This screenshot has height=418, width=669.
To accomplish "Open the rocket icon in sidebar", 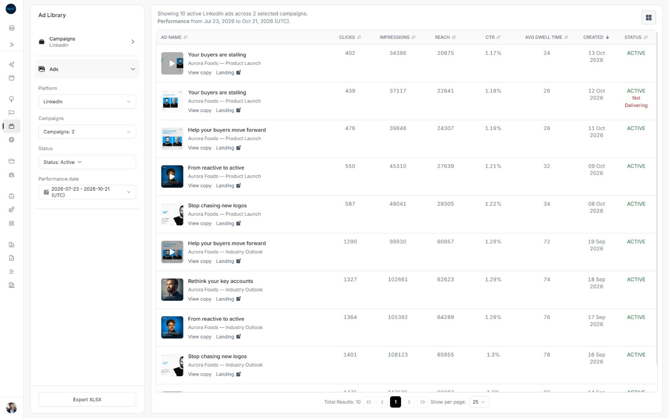I will (x=12, y=209).
